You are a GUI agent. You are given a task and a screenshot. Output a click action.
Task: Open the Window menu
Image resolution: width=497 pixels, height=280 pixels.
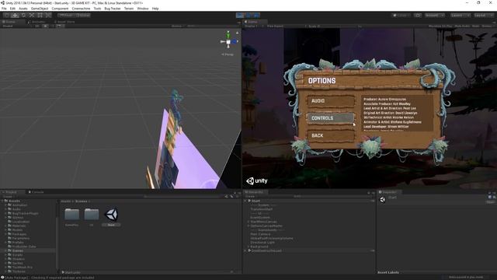tap(143, 9)
